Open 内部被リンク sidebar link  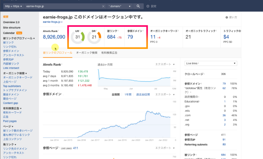[x=11, y=64]
